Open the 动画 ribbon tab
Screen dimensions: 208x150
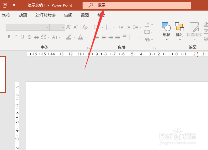23,15
